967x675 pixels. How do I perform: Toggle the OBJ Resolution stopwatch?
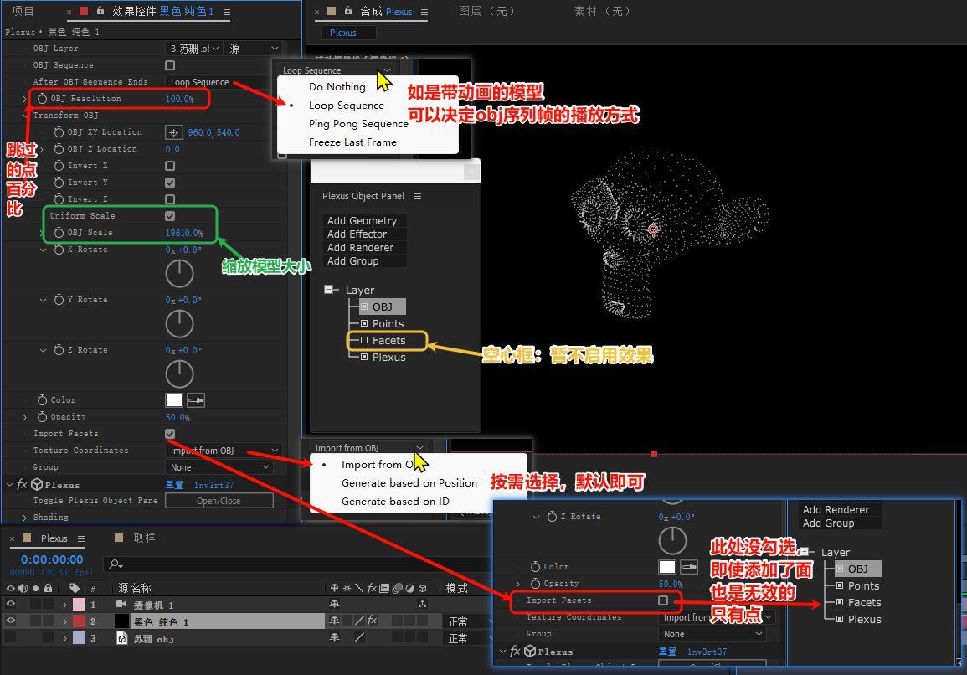[x=42, y=99]
